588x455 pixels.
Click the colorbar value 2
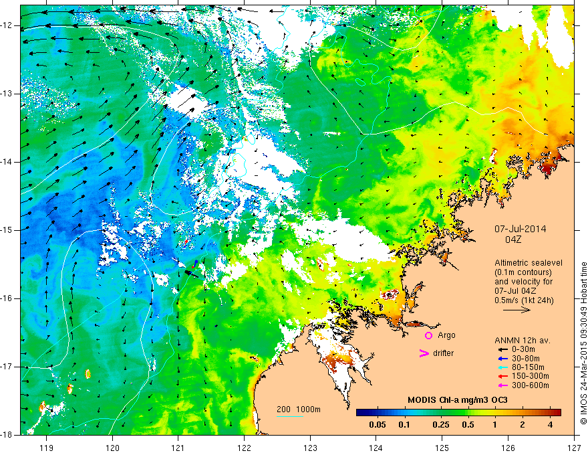523,425
